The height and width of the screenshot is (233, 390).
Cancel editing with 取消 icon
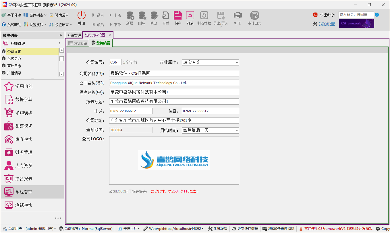pos(190,15)
